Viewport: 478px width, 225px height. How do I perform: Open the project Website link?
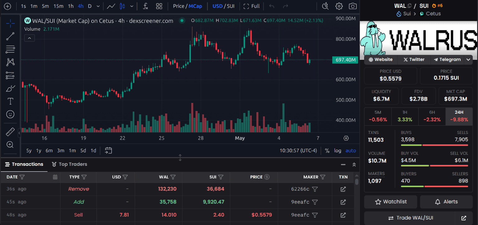(380, 60)
